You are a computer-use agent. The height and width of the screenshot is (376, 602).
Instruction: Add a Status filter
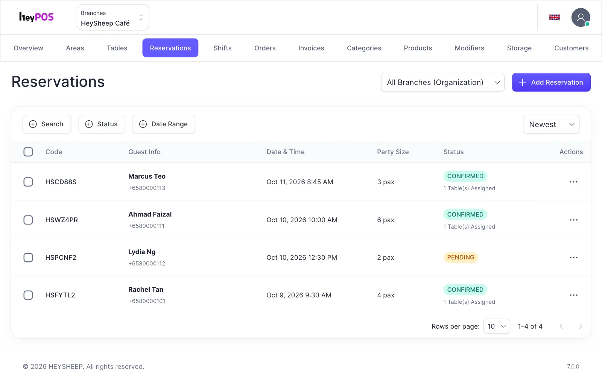[102, 124]
